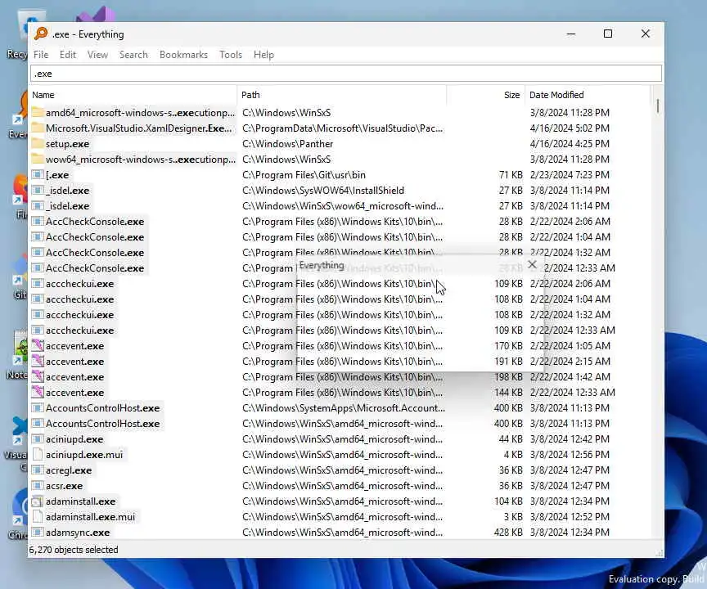Sort results by Size column header
Image resolution: width=707 pixels, height=589 pixels.
485,95
